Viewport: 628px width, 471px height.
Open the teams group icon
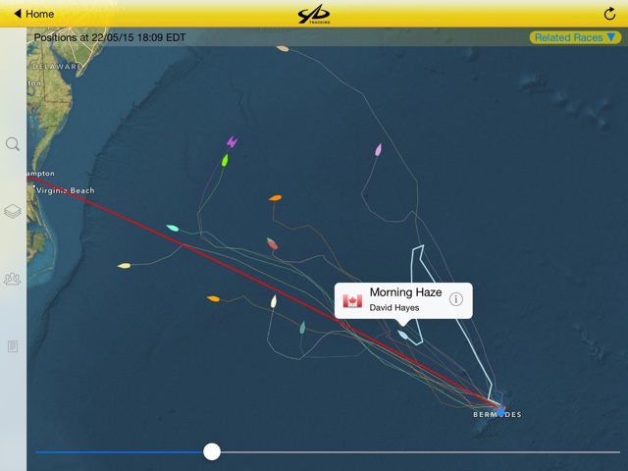click(x=13, y=279)
